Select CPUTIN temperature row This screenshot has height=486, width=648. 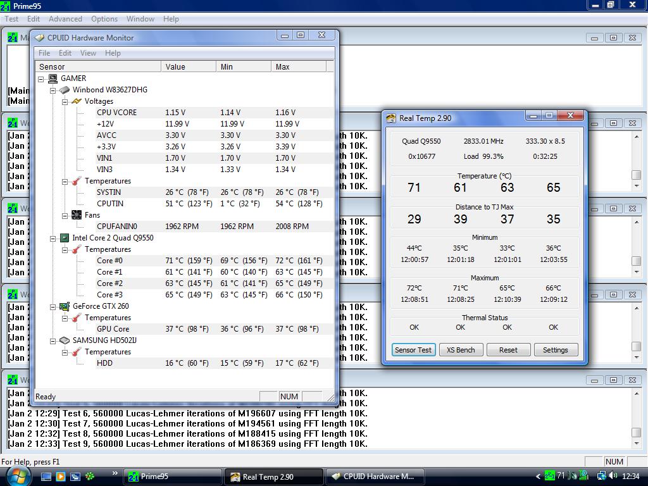(214, 204)
